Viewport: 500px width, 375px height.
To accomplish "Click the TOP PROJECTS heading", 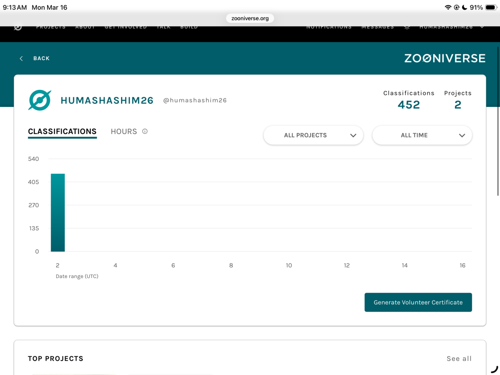I will point(55,359).
